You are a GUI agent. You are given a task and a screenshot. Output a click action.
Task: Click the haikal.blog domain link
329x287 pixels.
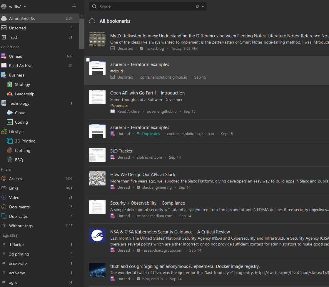tap(155, 48)
